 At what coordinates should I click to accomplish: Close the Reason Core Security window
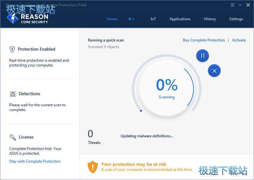[x=248, y=5]
